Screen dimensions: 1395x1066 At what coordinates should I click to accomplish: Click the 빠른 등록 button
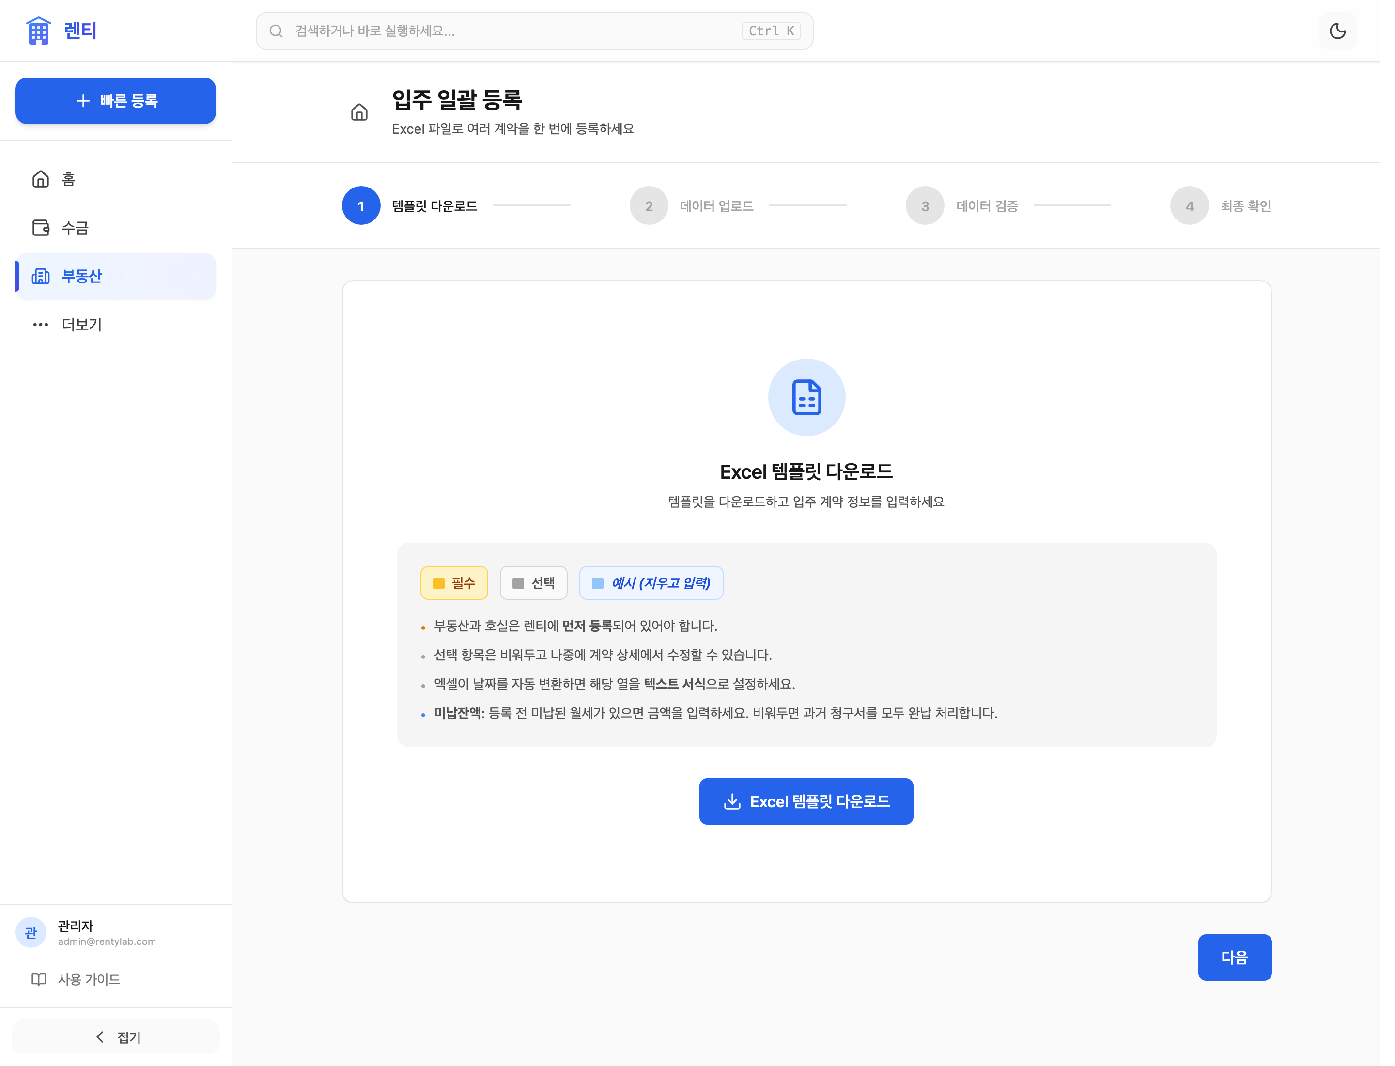click(x=115, y=100)
